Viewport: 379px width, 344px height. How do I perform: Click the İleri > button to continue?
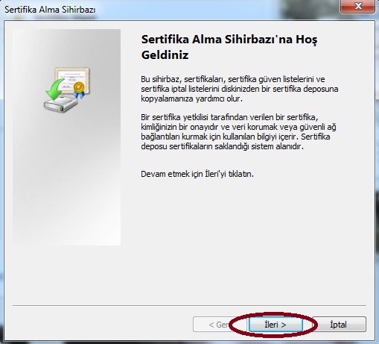point(276,325)
